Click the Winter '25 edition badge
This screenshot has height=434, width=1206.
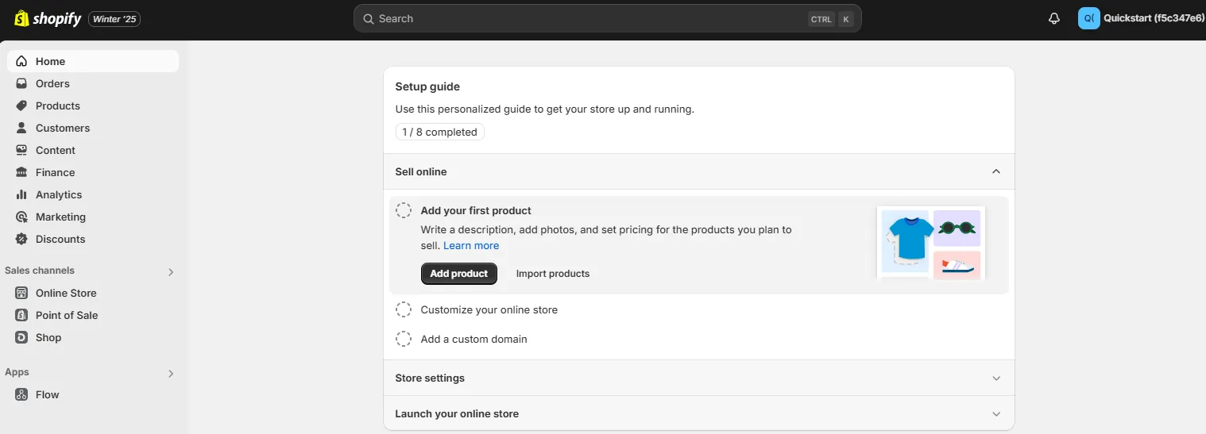[114, 19]
